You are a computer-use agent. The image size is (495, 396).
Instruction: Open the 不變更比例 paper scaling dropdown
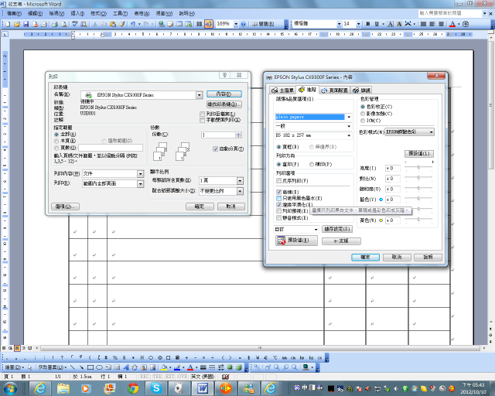click(x=240, y=191)
